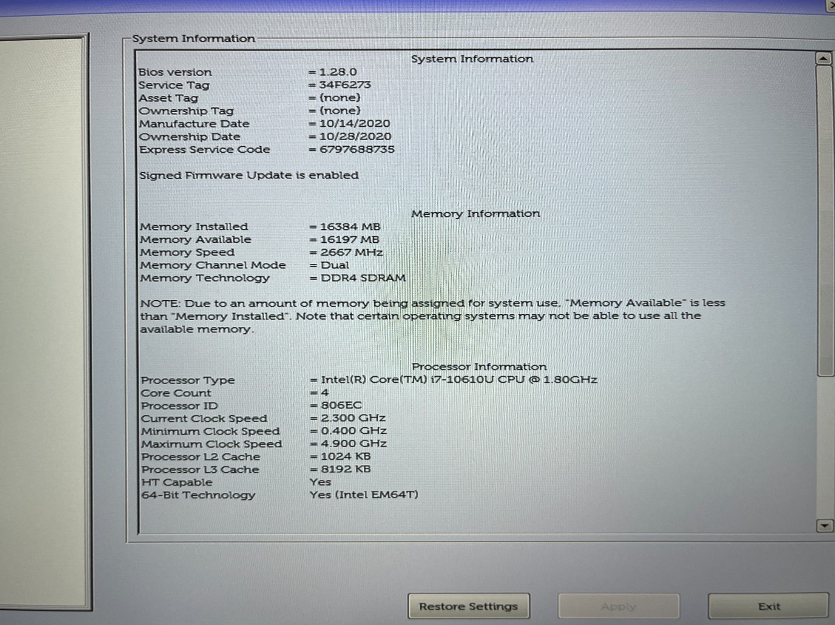835x625 pixels.
Task: Click the scroll down arrow in System Information
Action: pos(824,525)
